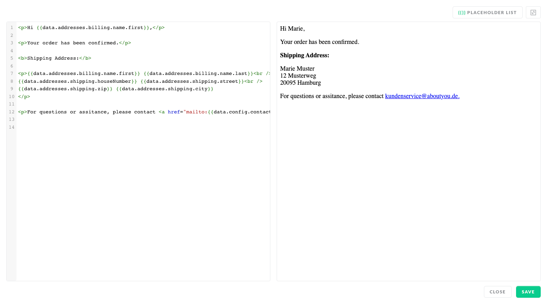Viewport: 547px width, 304px height.
Task: Place cursor in code line 1 greeting
Action: click(x=91, y=28)
